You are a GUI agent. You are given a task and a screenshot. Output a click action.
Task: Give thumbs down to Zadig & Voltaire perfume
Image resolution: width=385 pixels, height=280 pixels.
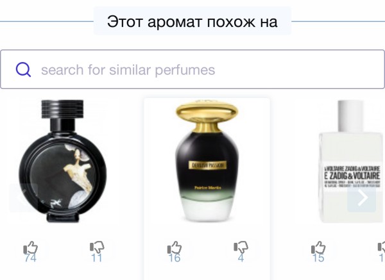(381, 247)
